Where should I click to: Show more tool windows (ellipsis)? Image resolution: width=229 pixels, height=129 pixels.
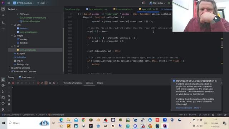(x=3, y=29)
